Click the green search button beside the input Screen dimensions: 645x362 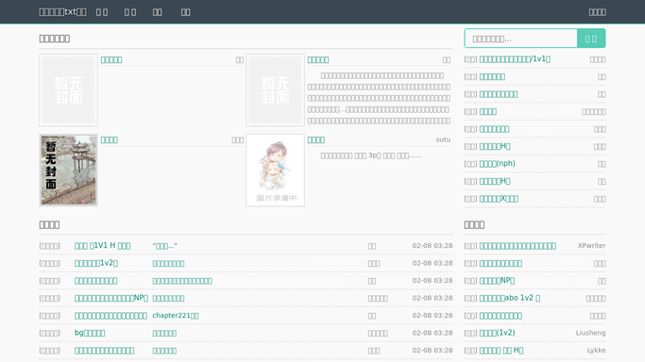click(x=591, y=39)
